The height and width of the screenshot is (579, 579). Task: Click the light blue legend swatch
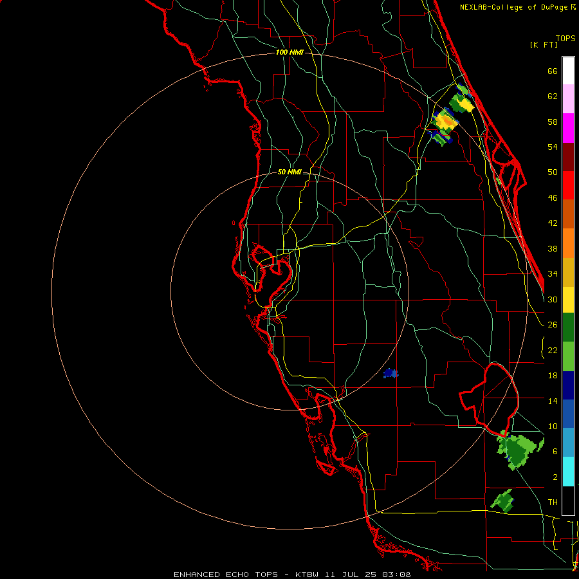tap(568, 443)
